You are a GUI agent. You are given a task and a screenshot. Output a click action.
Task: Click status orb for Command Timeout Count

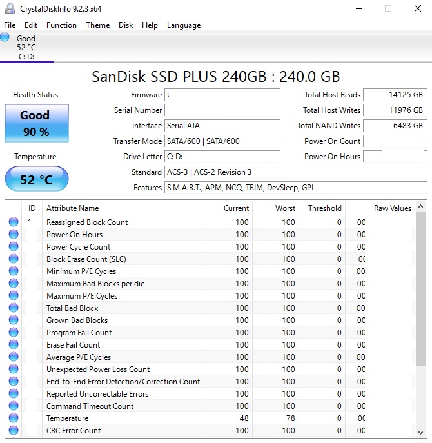point(14,406)
